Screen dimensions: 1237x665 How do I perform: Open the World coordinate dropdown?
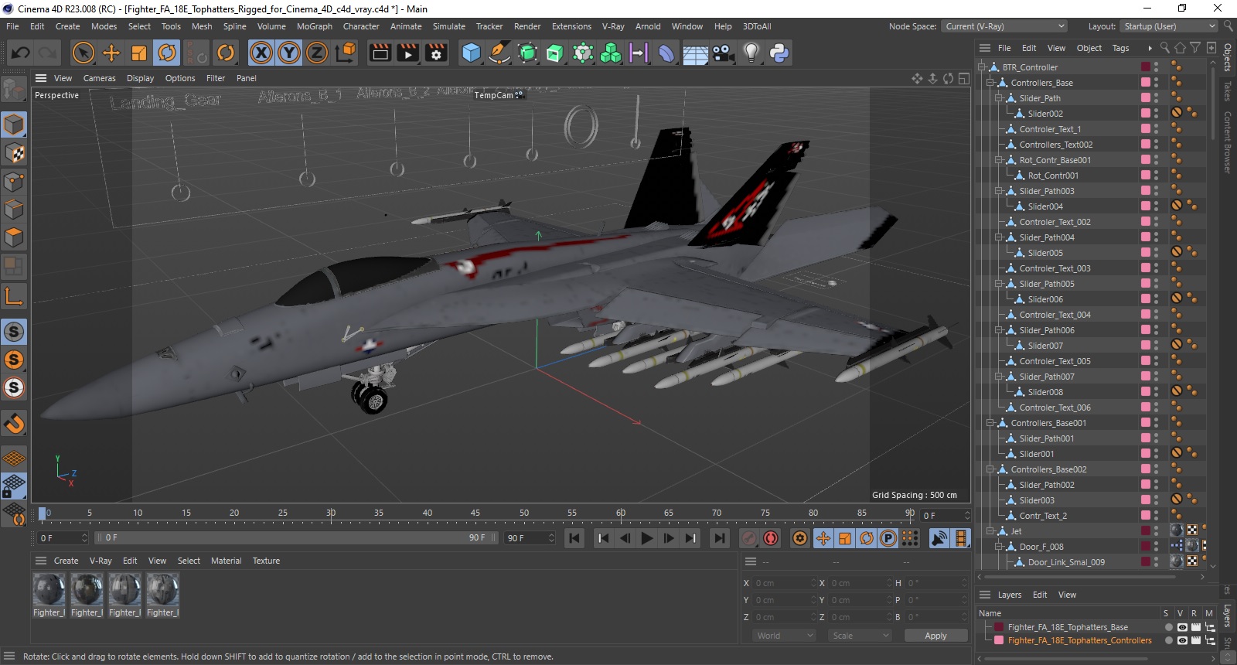(785, 636)
